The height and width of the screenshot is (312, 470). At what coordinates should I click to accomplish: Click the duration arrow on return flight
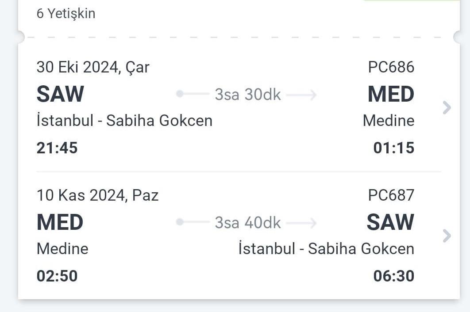308,222
